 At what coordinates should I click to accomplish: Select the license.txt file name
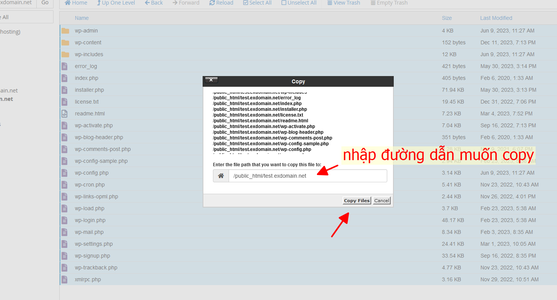[x=87, y=102]
